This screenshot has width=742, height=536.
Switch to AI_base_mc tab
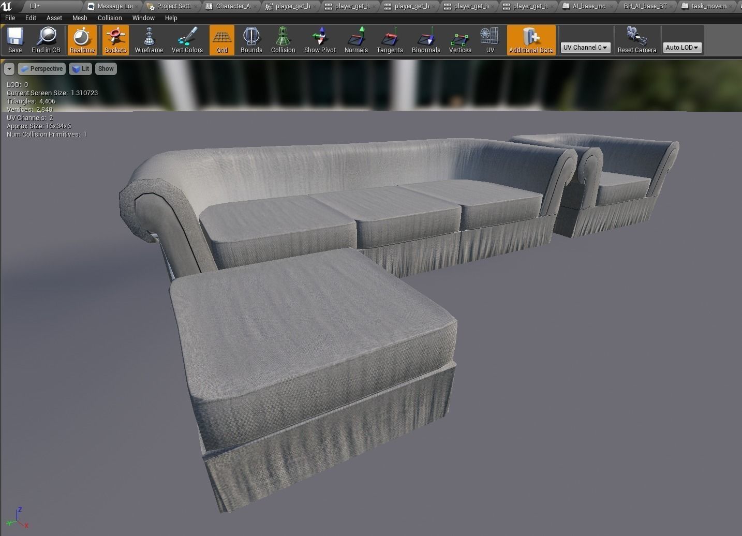pyautogui.click(x=587, y=6)
